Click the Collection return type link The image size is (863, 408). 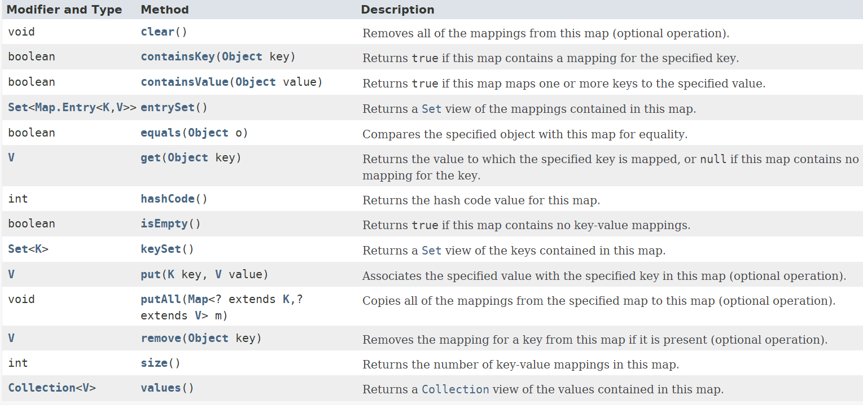(x=42, y=388)
